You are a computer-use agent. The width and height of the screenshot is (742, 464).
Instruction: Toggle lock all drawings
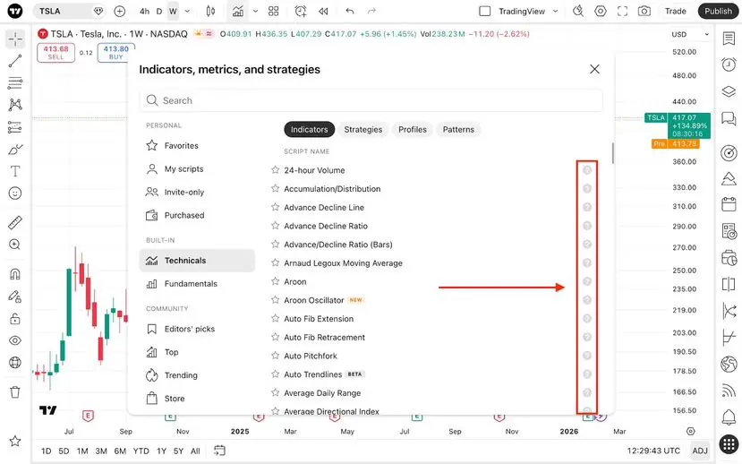(x=15, y=318)
